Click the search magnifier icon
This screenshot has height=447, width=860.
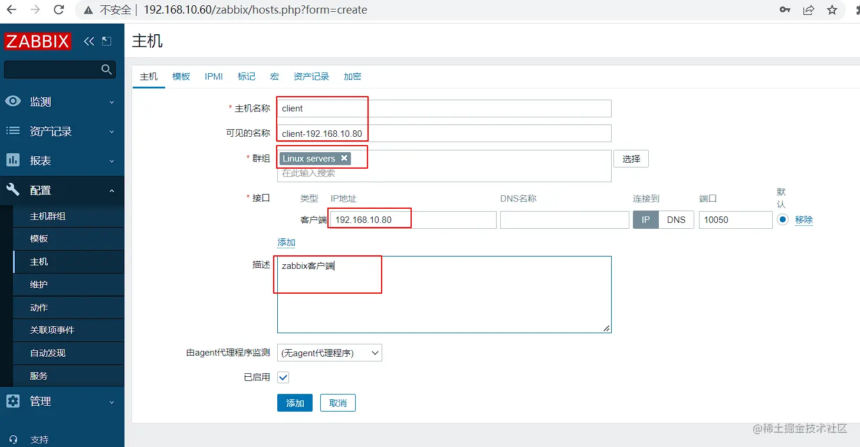coord(107,70)
